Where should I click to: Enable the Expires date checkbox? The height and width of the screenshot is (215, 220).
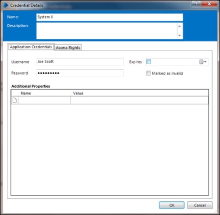(148, 62)
